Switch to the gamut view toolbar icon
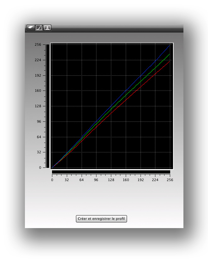 (31, 27)
